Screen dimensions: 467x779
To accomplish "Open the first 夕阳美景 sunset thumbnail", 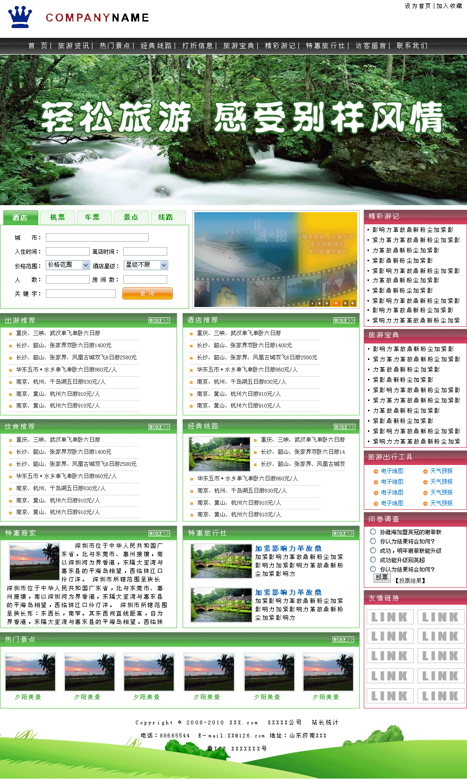I will click(x=30, y=672).
